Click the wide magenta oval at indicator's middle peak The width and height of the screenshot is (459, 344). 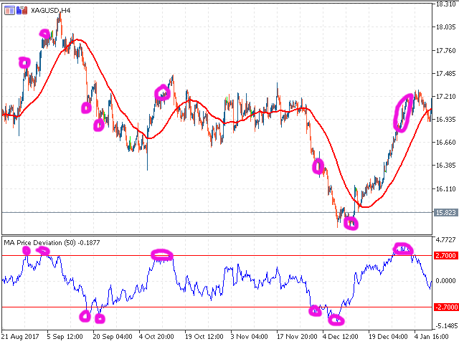[162, 254]
